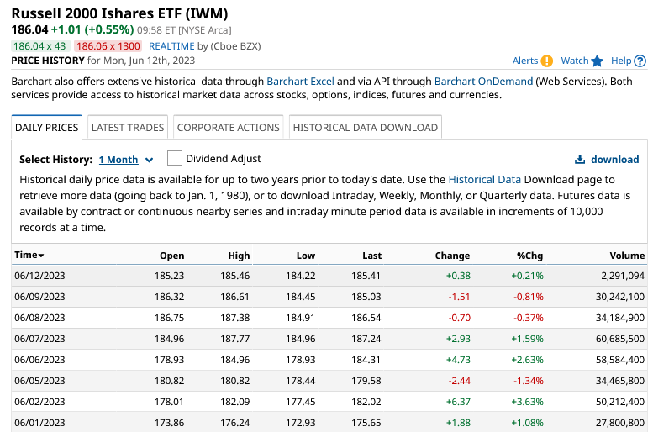The image size is (653, 432).
Task: Click the +4.73 change value
Action: pos(458,360)
